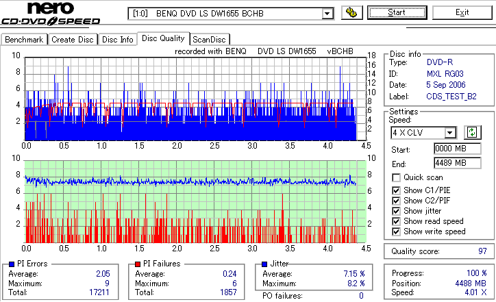
Task: Click the Start position 0000 MB field
Action: pos(458,149)
